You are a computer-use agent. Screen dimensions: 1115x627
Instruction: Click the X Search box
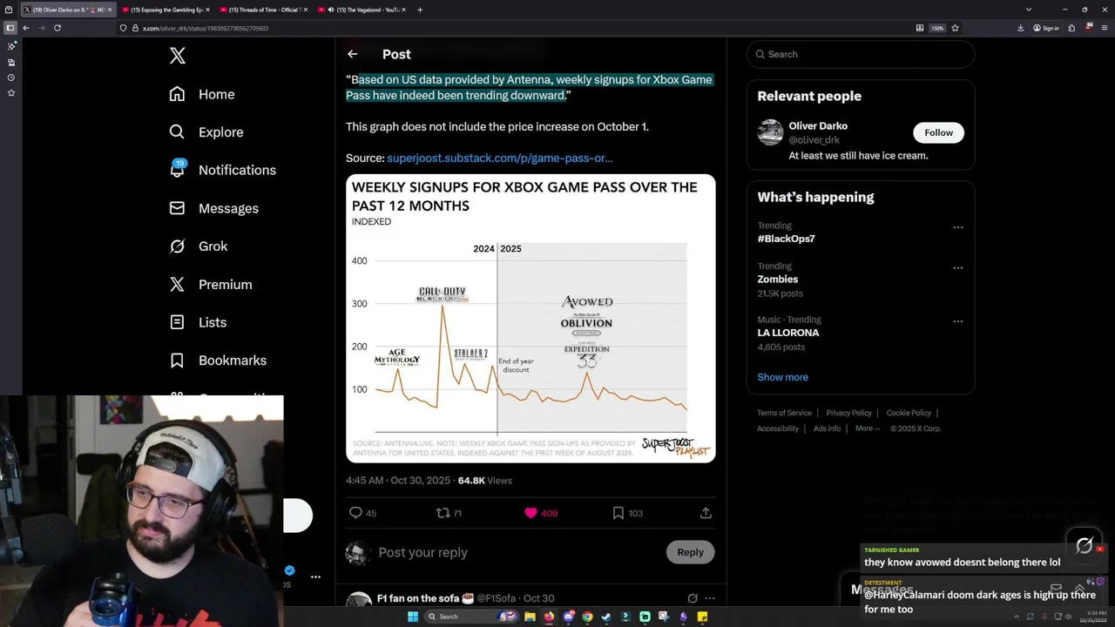click(861, 54)
